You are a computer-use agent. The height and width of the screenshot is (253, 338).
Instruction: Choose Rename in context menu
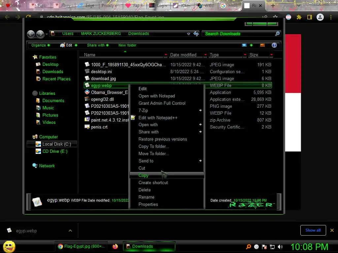[167, 197]
